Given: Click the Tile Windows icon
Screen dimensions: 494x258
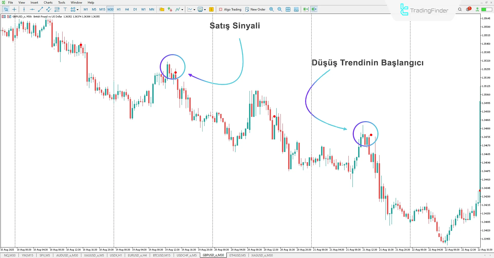Looking at the screenshot, I should 288,9.
